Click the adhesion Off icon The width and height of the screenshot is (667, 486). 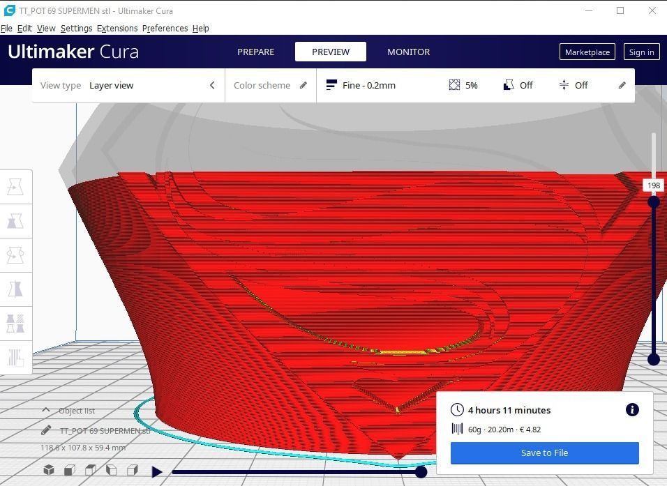pyautogui.click(x=564, y=85)
